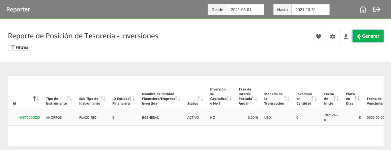Viewport: 391px width, 150px height.
Task: Sort by Status column arrows
Action: tap(201, 99)
